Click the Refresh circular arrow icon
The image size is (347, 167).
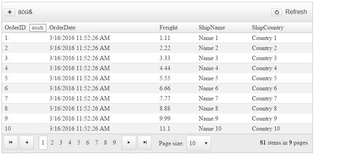coord(276,12)
